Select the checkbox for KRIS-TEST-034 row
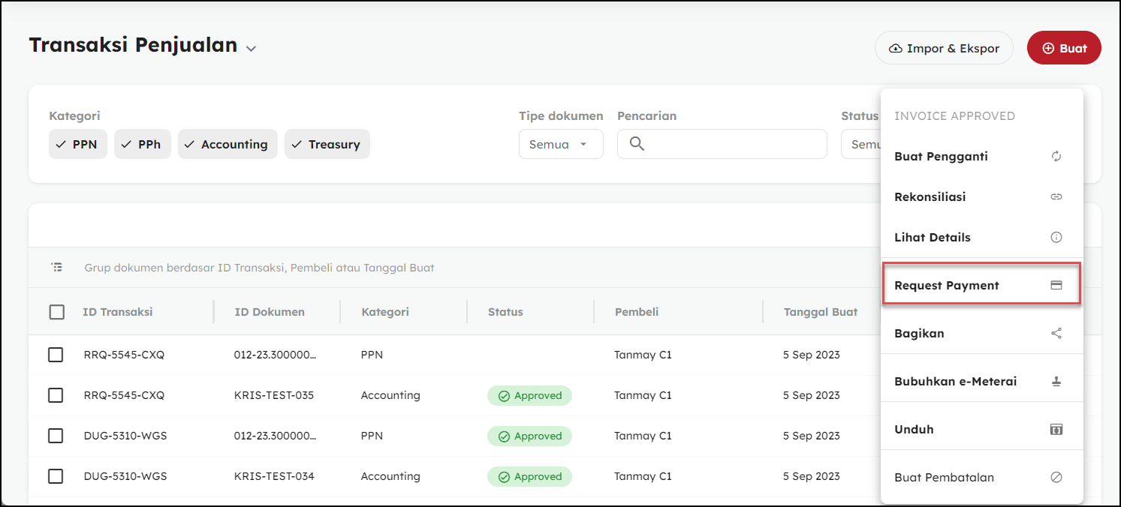The height and width of the screenshot is (507, 1121). 56,476
